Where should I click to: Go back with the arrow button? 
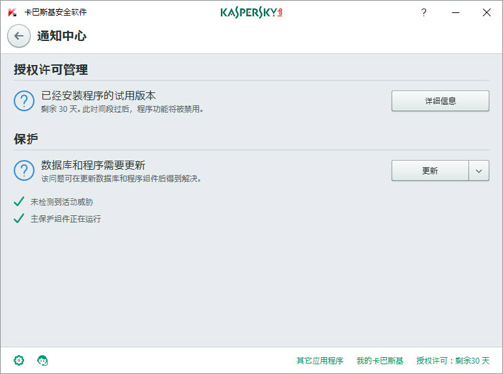(19, 36)
